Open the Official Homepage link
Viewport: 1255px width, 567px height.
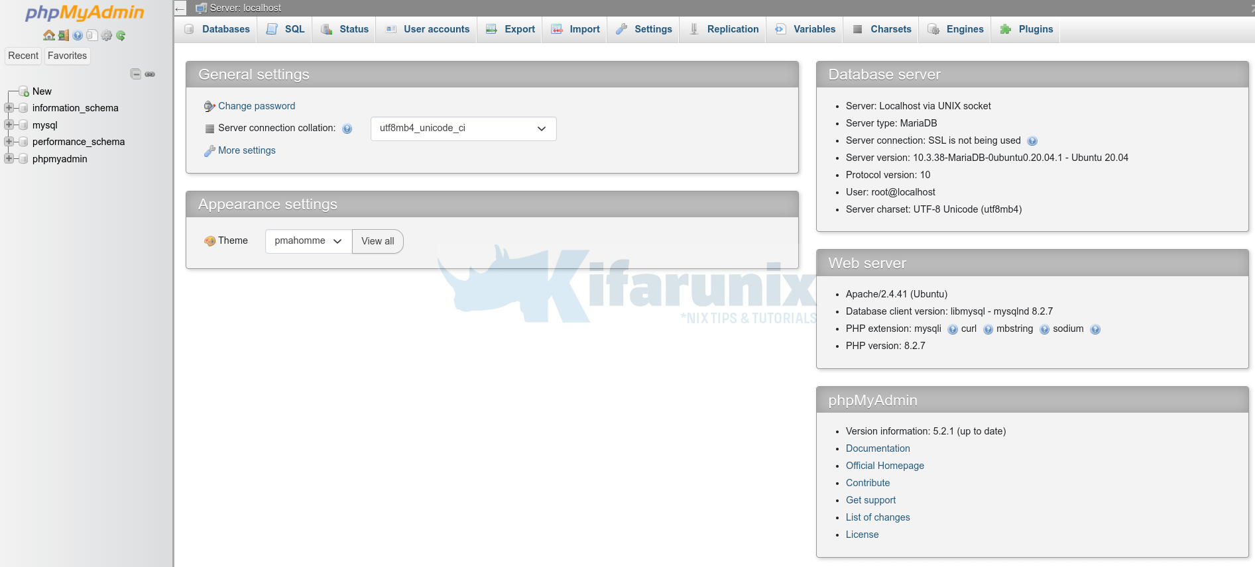885,466
